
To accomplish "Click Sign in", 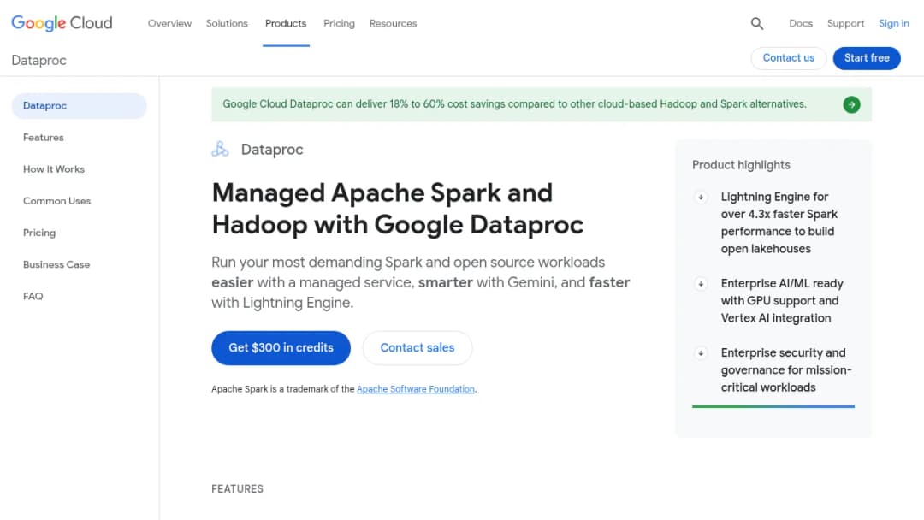I will coord(894,24).
